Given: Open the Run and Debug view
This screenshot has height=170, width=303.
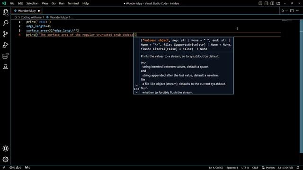Looking at the screenshot, I should pos(5,45).
